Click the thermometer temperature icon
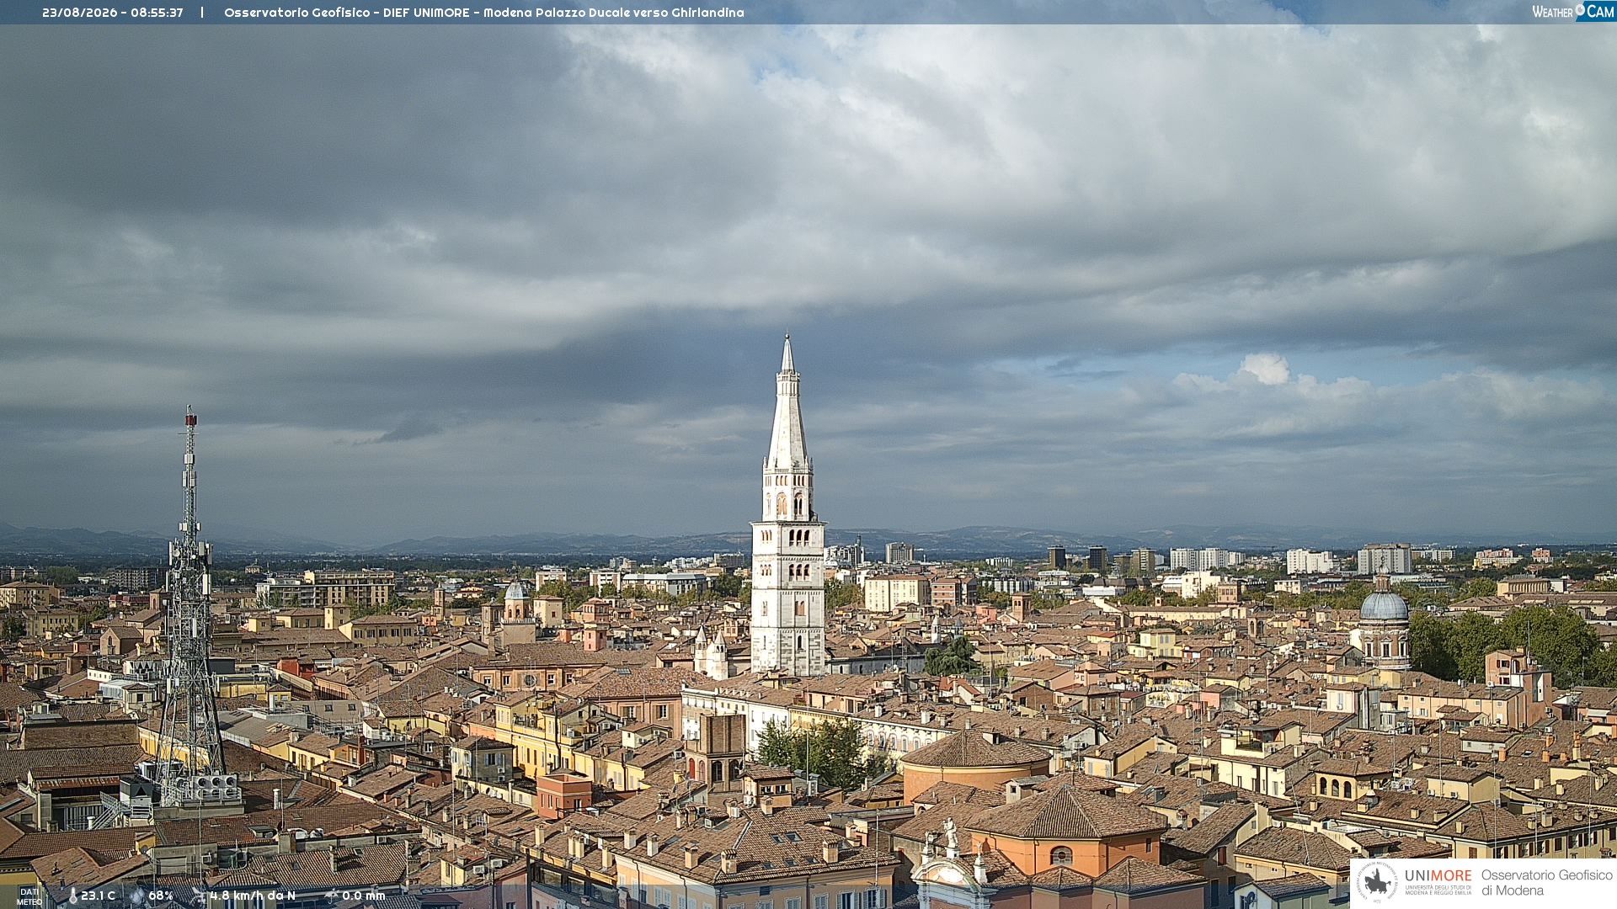The image size is (1617, 909). (x=72, y=896)
